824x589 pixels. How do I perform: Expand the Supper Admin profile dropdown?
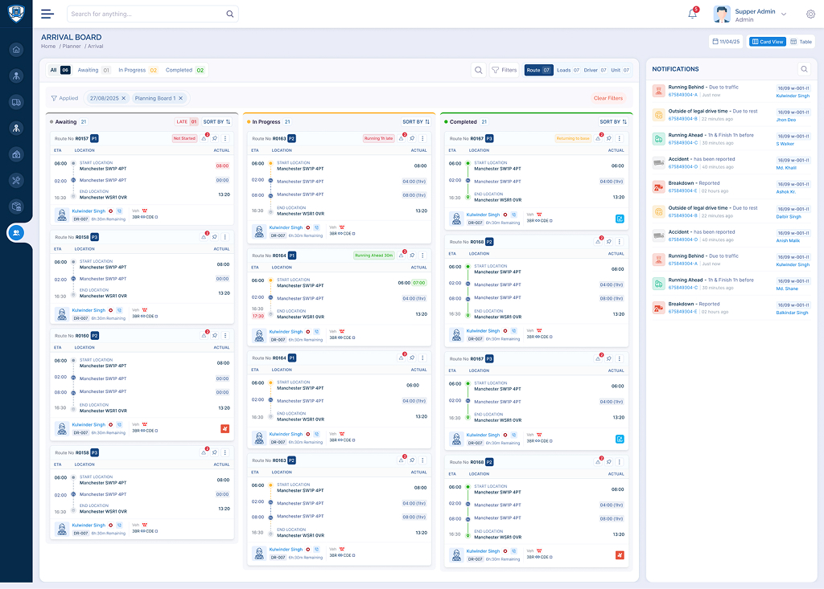pyautogui.click(x=783, y=14)
